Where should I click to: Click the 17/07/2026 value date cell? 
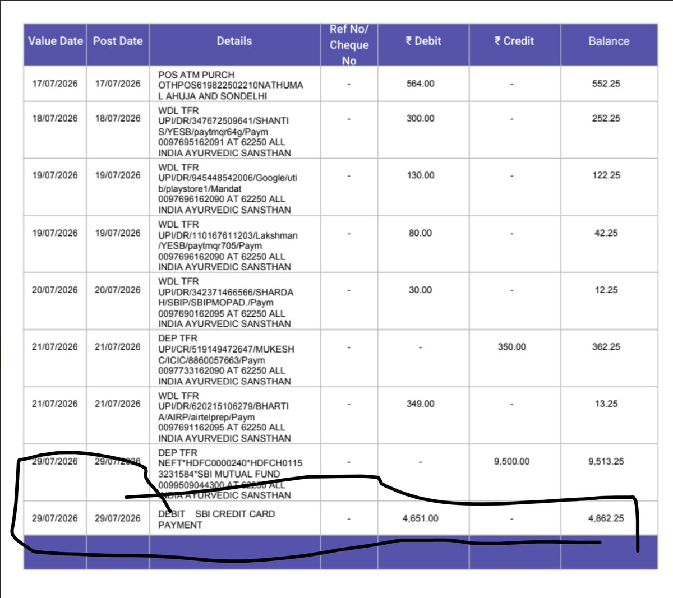55,84
